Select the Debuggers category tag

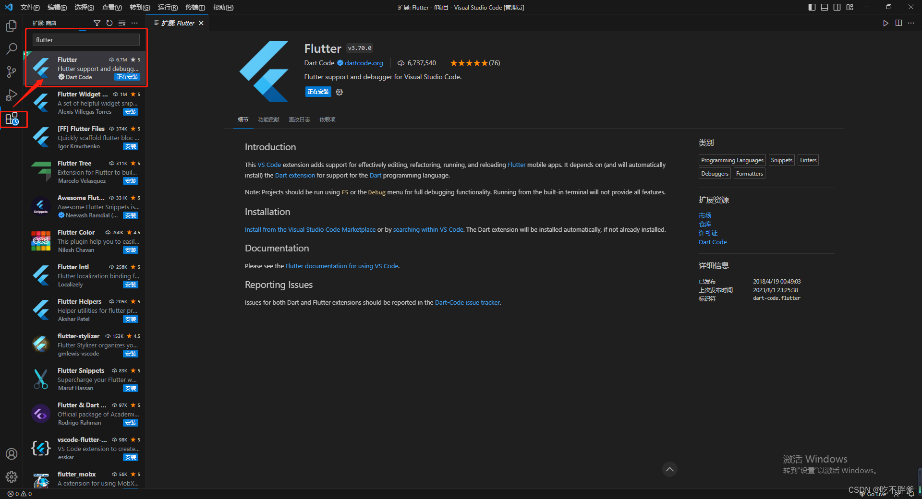[x=715, y=174]
